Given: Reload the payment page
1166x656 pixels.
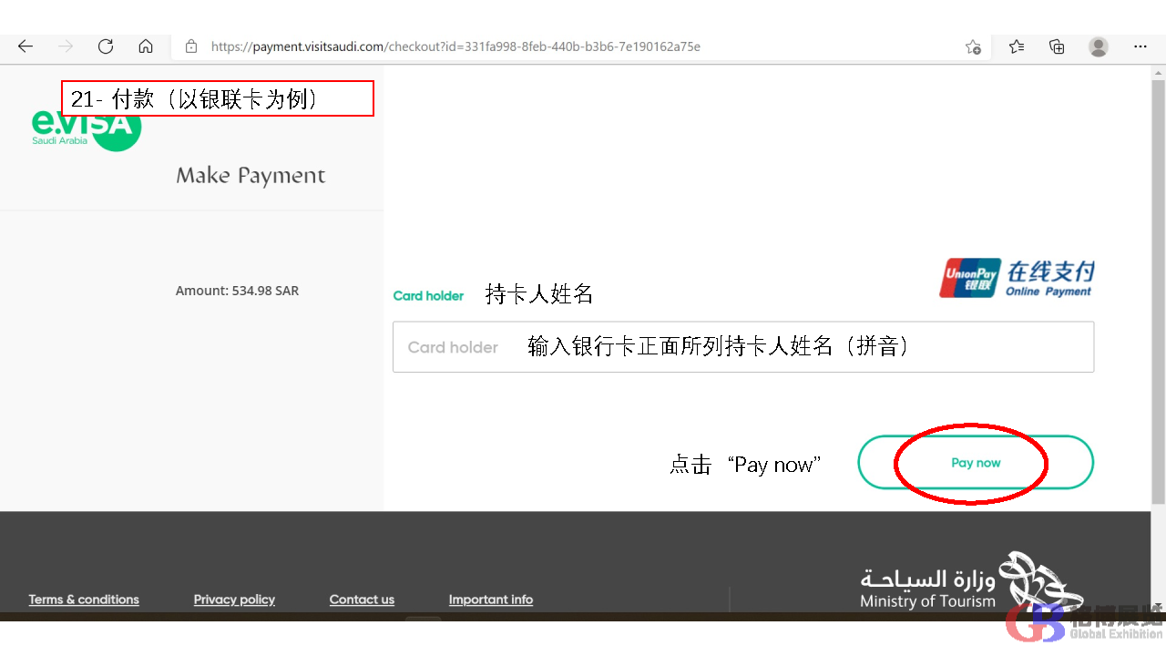Looking at the screenshot, I should (106, 46).
